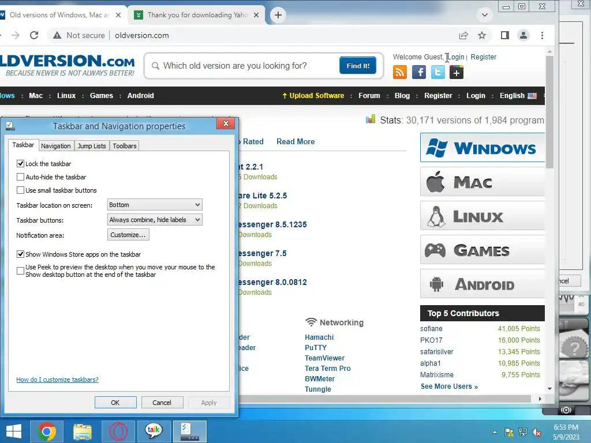Switch to the Jump Lists tab
The height and width of the screenshot is (443, 591).
pyautogui.click(x=92, y=146)
